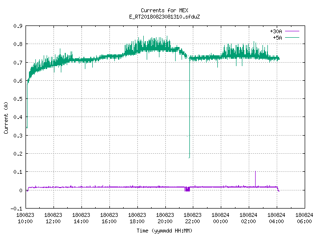Click the +5A legend label
The width and height of the screenshot is (314, 235).
(x=277, y=38)
